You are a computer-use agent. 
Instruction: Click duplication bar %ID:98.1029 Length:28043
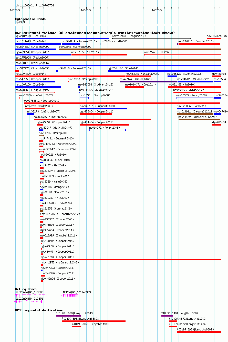tap(68, 316)
